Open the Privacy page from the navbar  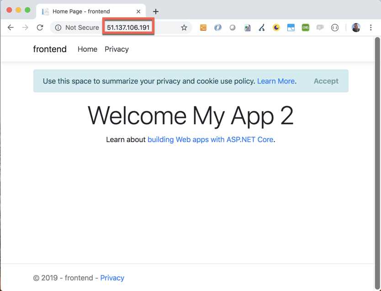pos(116,49)
